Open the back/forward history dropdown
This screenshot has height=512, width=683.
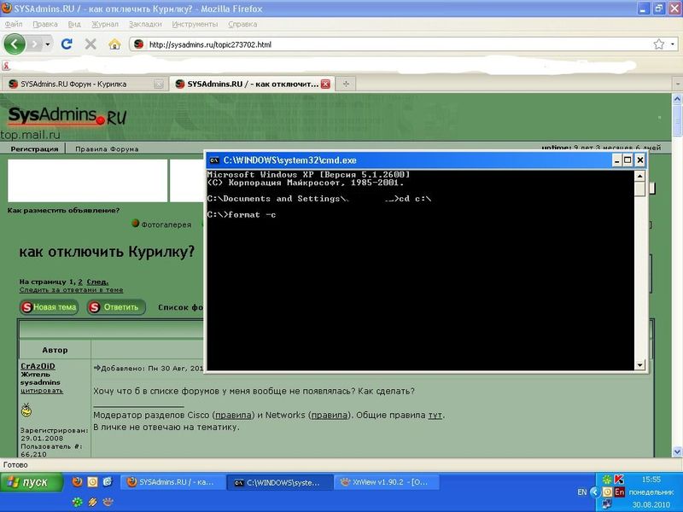[48, 44]
